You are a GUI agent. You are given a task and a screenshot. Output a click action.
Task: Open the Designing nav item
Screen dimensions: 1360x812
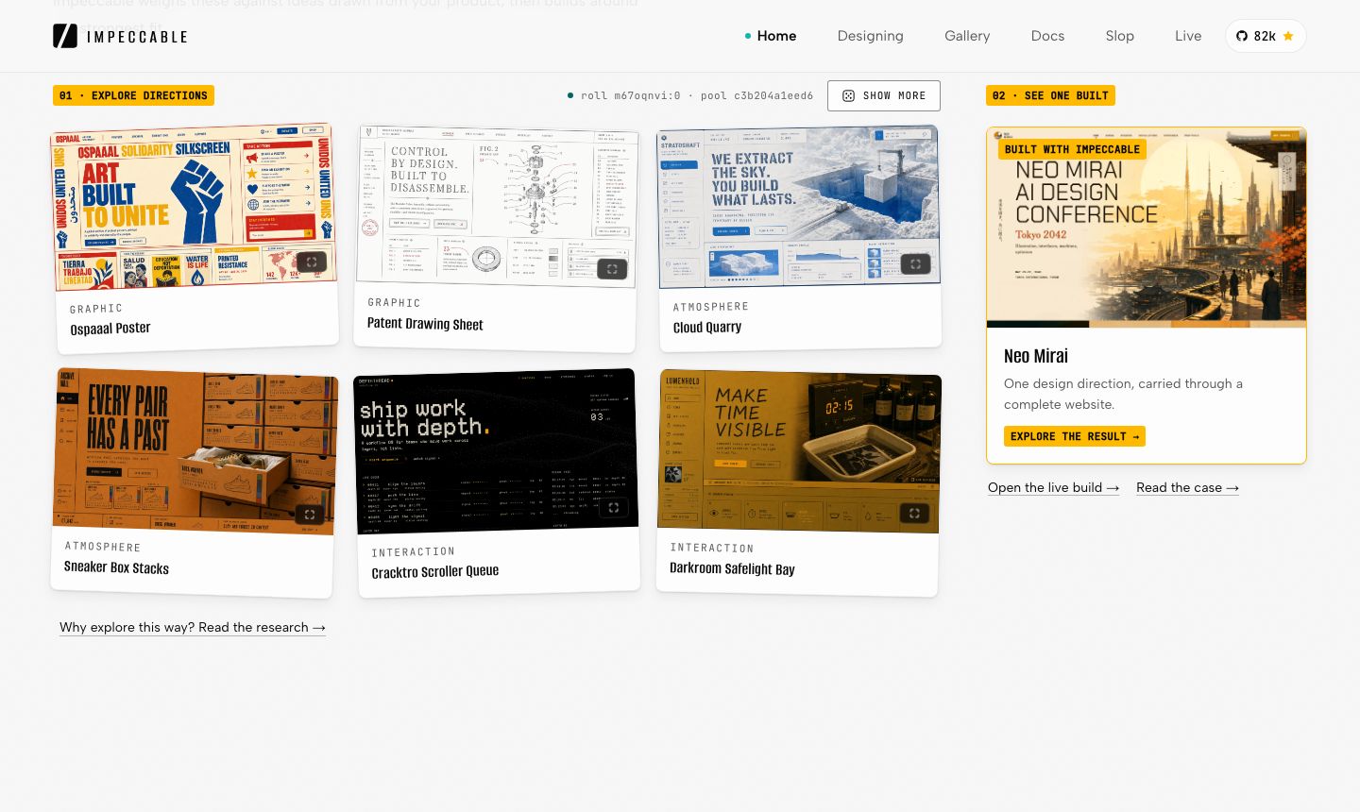click(x=870, y=36)
